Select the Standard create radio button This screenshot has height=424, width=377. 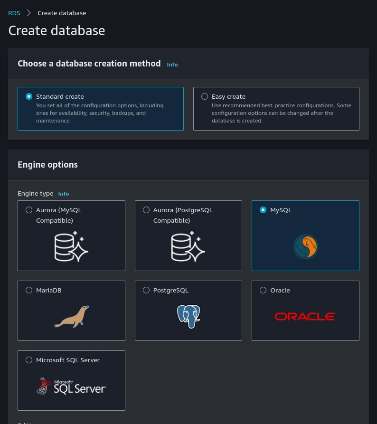click(29, 96)
